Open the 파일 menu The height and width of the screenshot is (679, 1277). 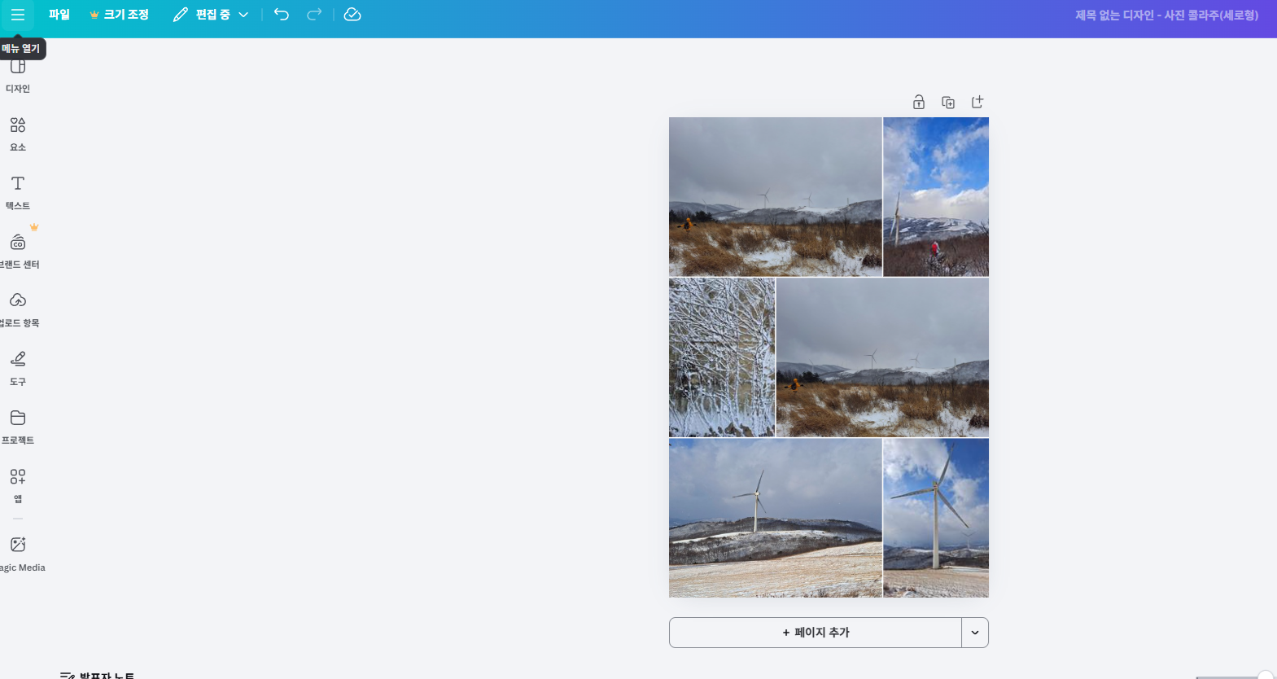(x=59, y=15)
